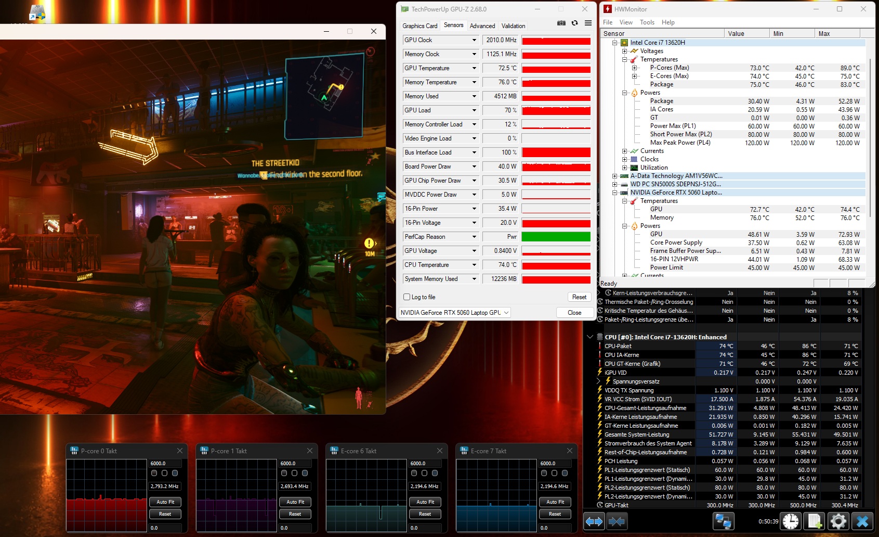879x537 pixels.
Task: Click the GPU-Z refresh icon
Action: [x=574, y=23]
